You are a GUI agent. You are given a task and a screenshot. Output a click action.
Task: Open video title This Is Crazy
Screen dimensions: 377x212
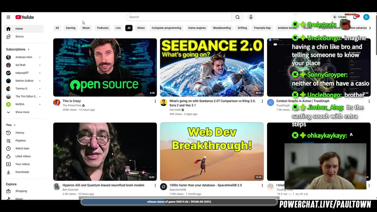[72, 101]
